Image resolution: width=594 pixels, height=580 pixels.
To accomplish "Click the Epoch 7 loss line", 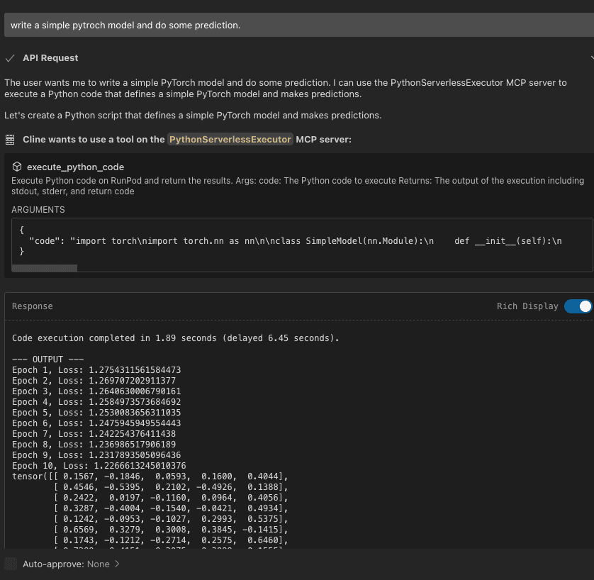I will (94, 433).
